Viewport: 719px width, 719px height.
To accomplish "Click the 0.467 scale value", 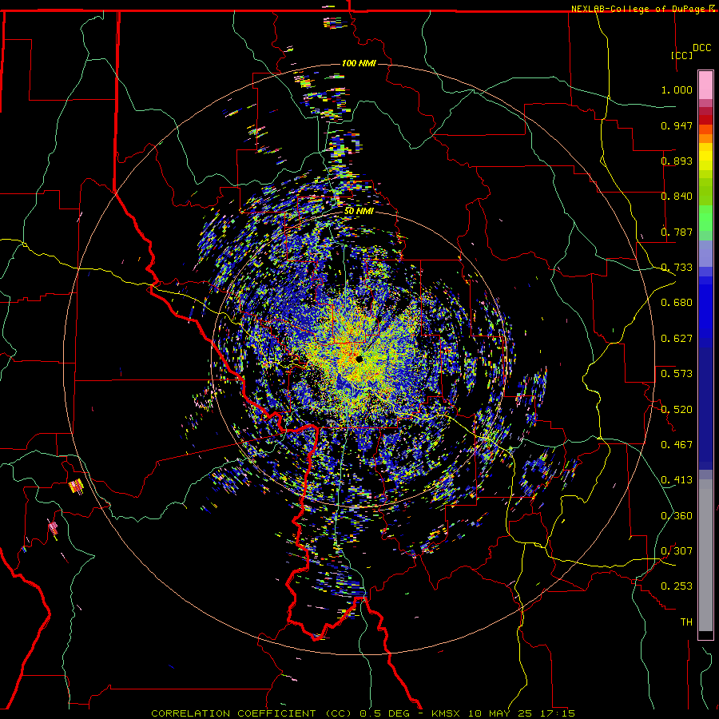I will 677,445.
